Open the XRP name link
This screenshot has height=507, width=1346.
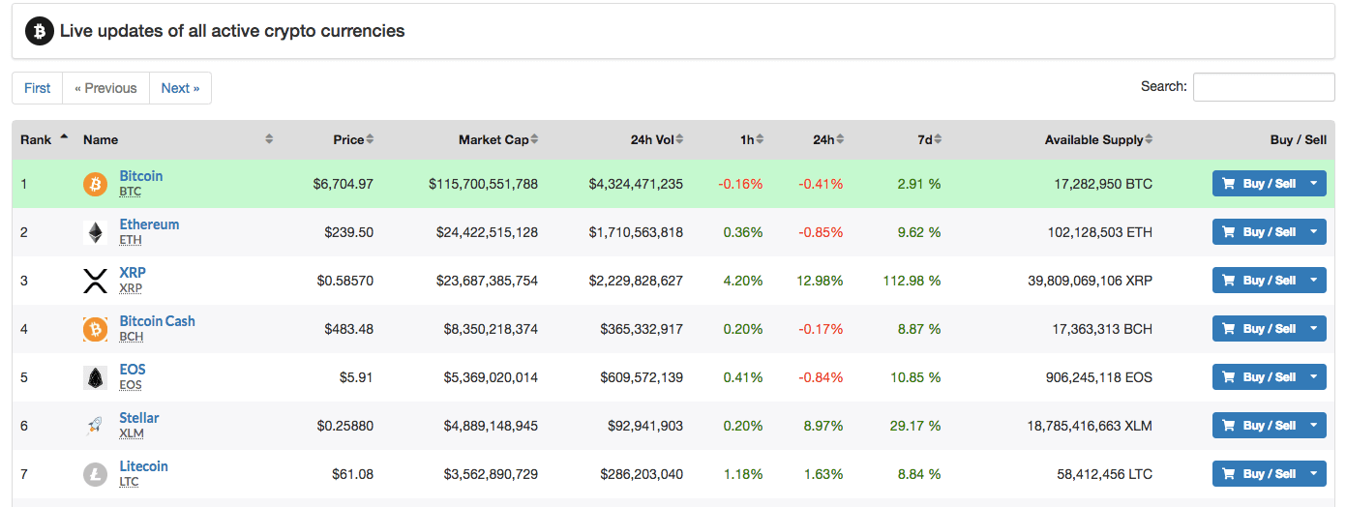pos(133,273)
